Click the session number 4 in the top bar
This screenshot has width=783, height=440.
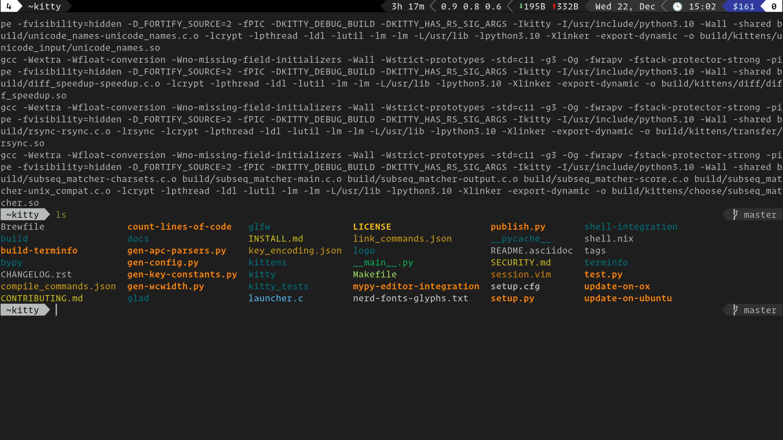click(9, 7)
